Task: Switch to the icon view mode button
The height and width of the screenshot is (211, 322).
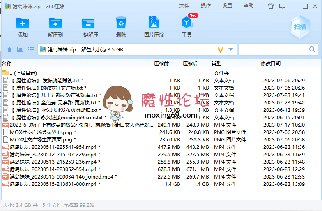Action: (20, 49)
